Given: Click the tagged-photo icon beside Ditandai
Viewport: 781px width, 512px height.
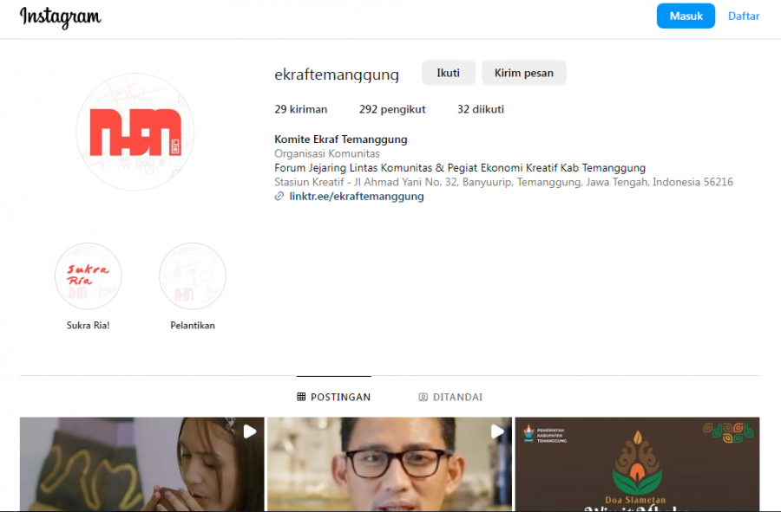Looking at the screenshot, I should pyautogui.click(x=423, y=397).
